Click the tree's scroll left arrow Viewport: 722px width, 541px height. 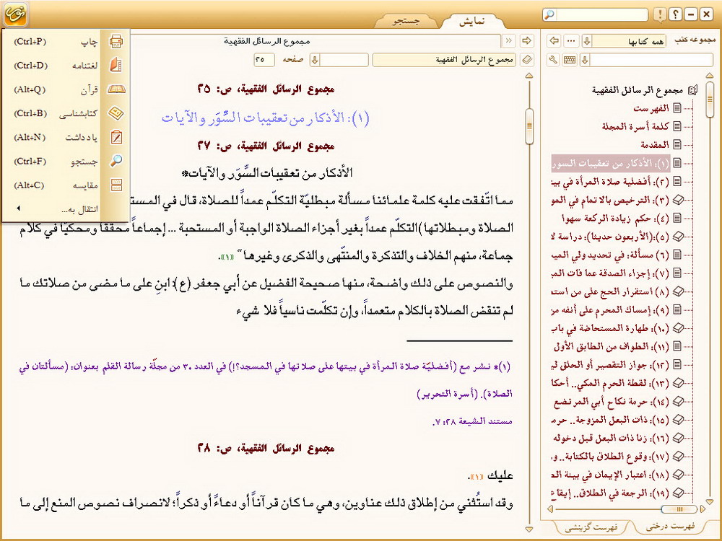coord(549,509)
